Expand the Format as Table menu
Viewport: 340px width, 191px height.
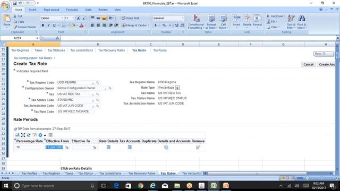[x=211, y=22]
